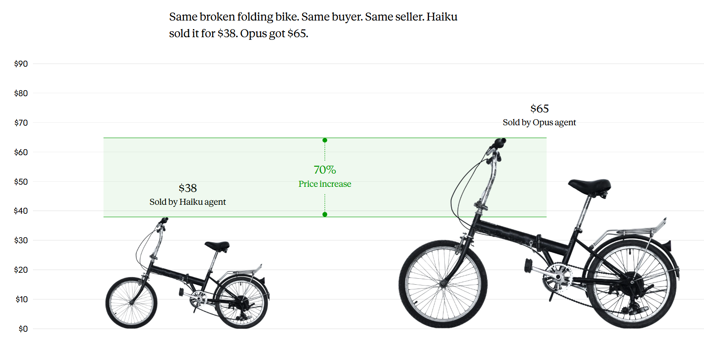This screenshot has width=704, height=348.
Task: Click the $50 axis label
Action: coord(21,182)
